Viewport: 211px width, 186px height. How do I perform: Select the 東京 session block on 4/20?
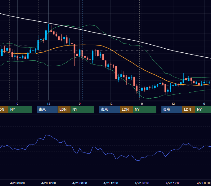coord(47,109)
